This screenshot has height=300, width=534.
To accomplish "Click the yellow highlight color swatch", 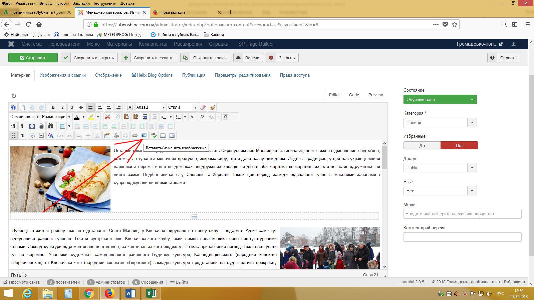I will [x=91, y=117].
